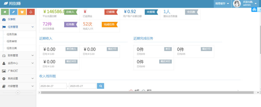Viewport: 261px width, 107px height.
Task: Click the 昨日收入 grey tag
Action: tap(71, 49)
